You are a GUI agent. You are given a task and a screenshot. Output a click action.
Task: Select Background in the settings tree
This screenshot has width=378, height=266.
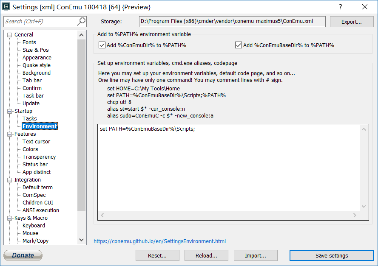37,73
